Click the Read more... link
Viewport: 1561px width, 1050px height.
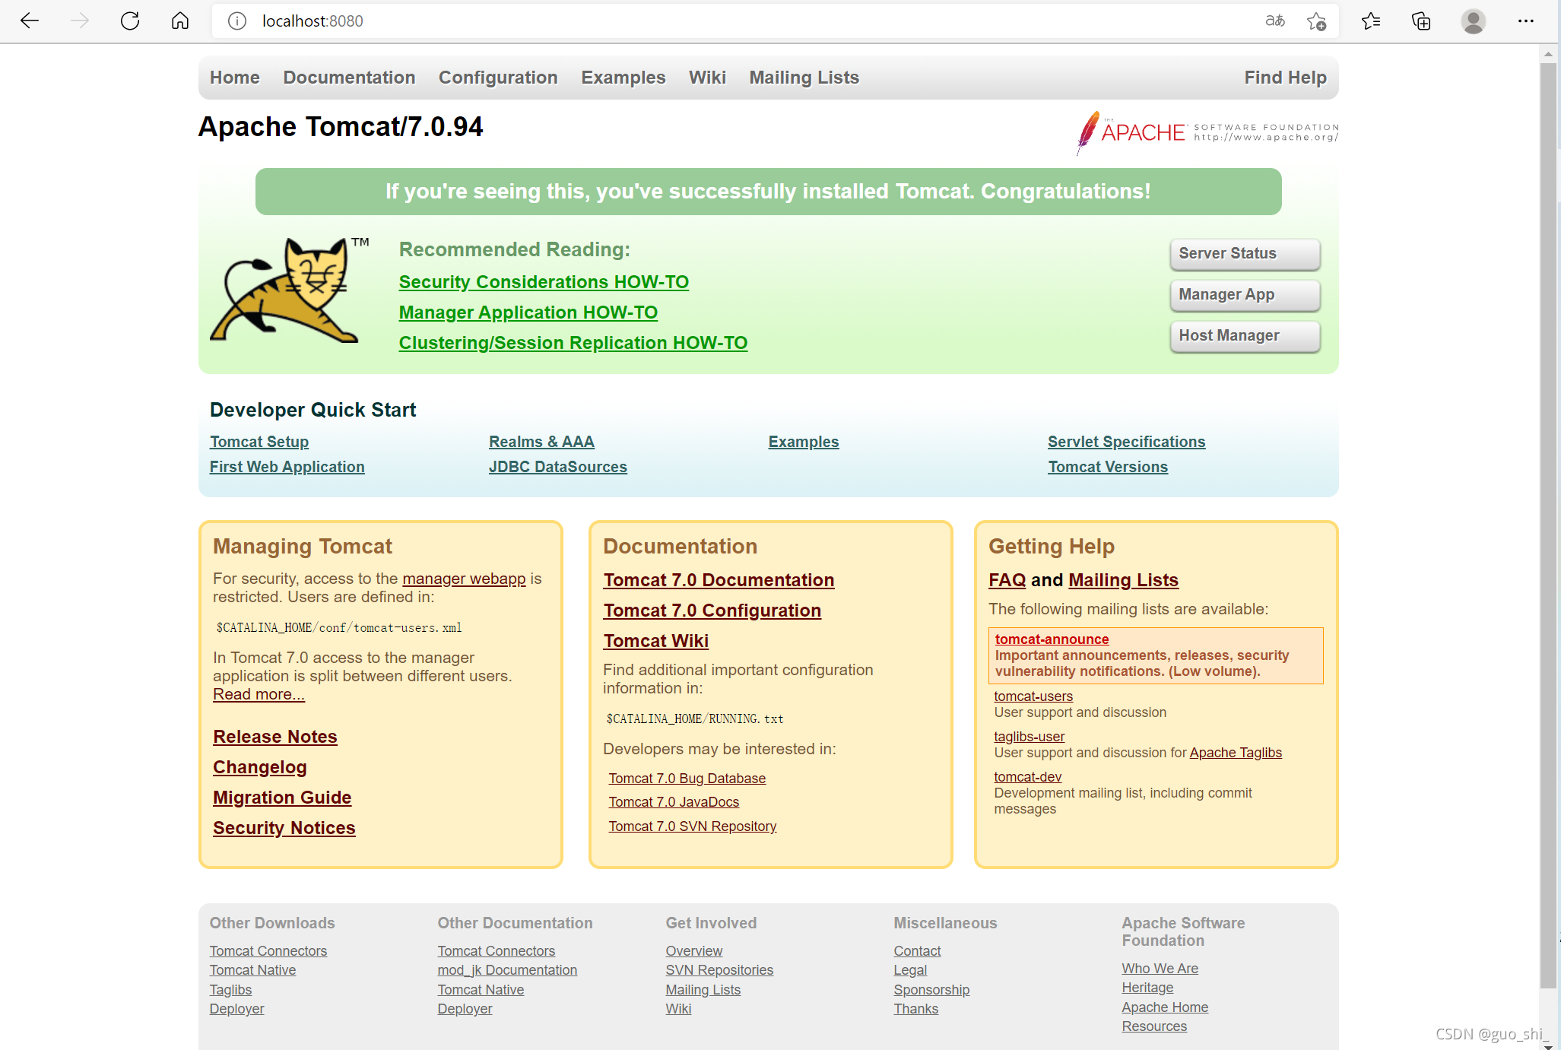pyautogui.click(x=259, y=694)
